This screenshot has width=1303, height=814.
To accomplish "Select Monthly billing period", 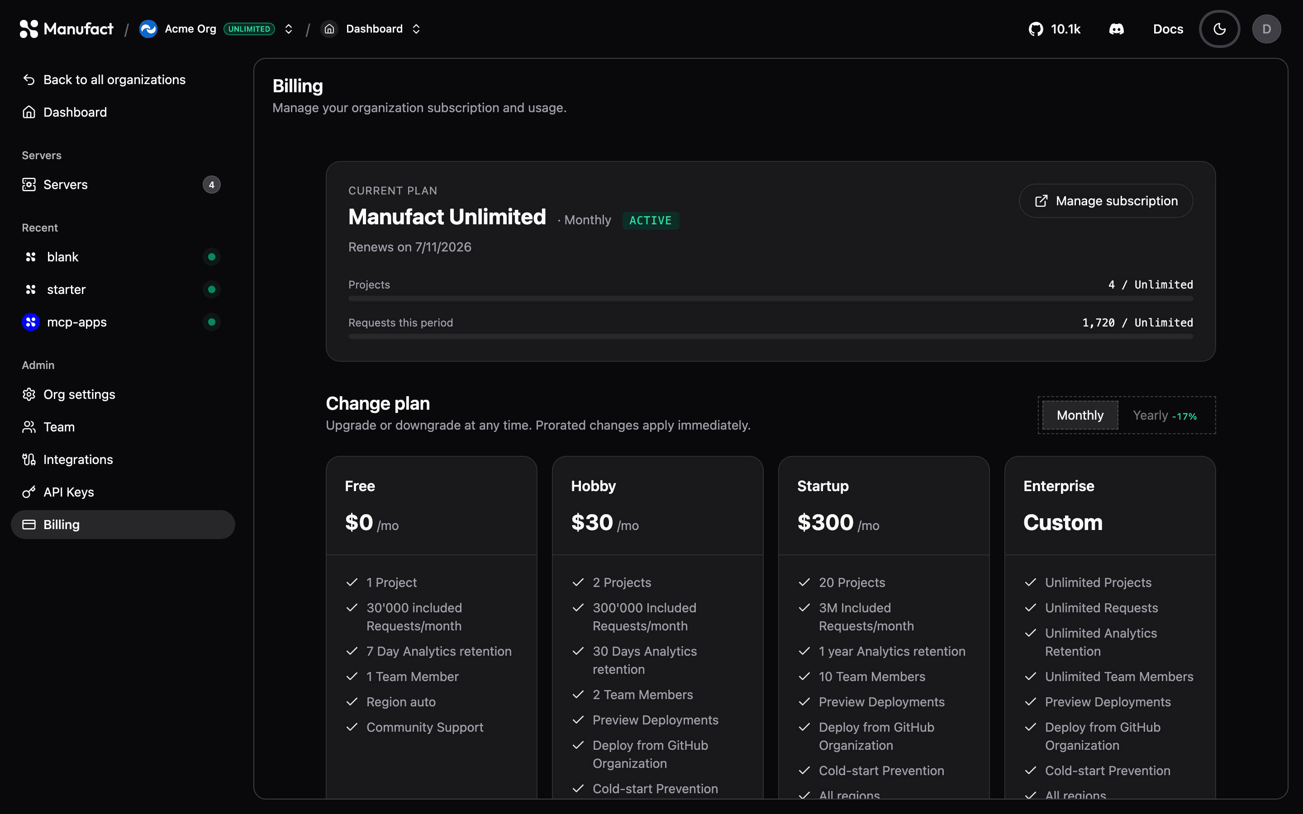I will pos(1080,415).
